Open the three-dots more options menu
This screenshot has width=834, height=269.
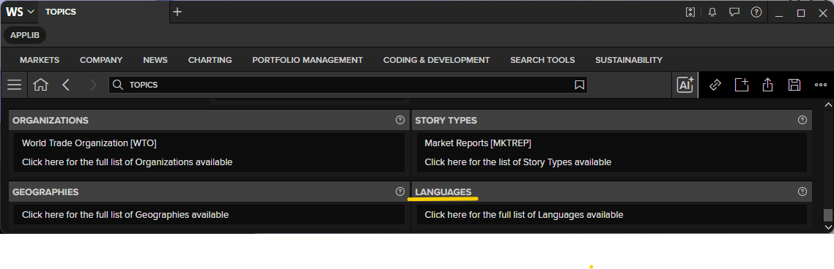[821, 84]
